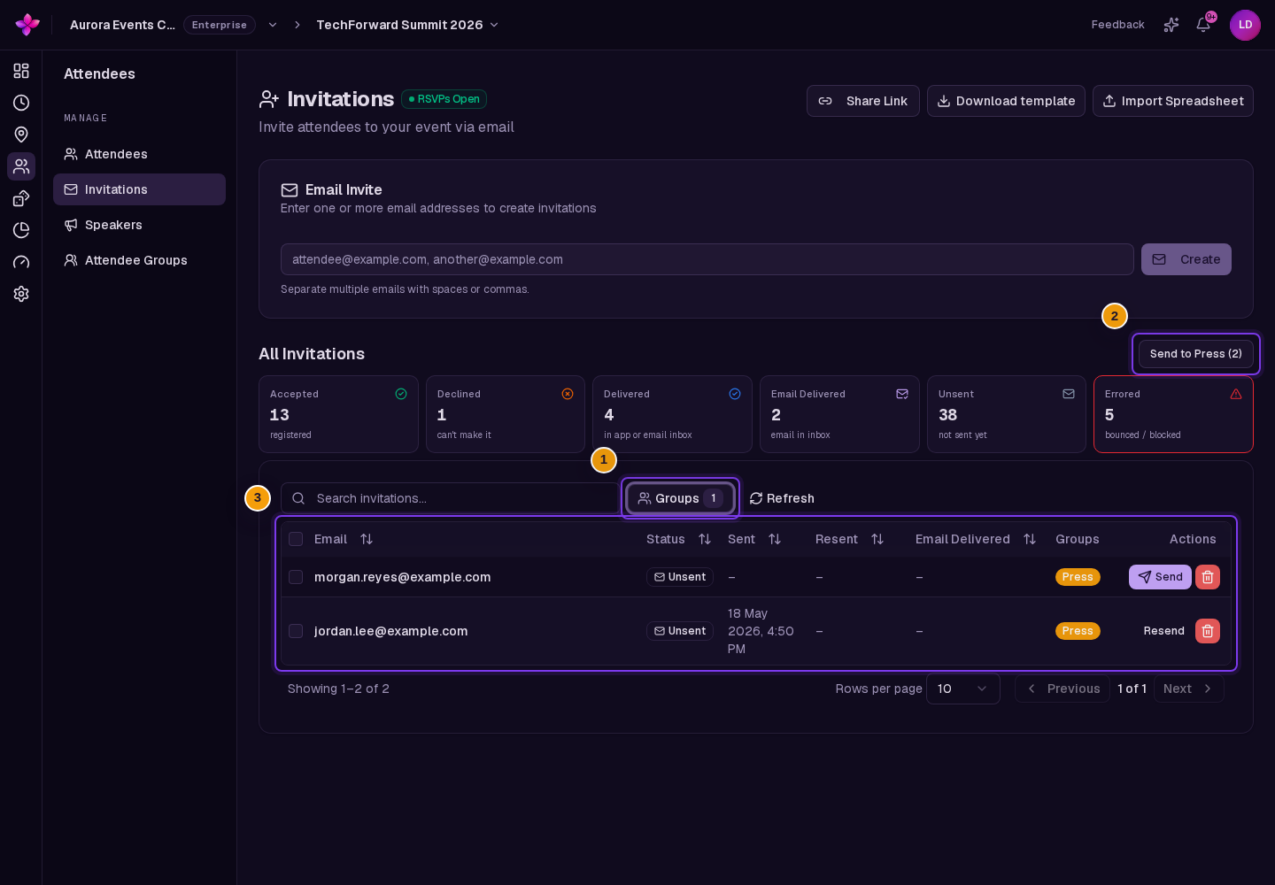Open the Groups filter dropdown
The height and width of the screenshot is (885, 1275).
click(x=681, y=498)
